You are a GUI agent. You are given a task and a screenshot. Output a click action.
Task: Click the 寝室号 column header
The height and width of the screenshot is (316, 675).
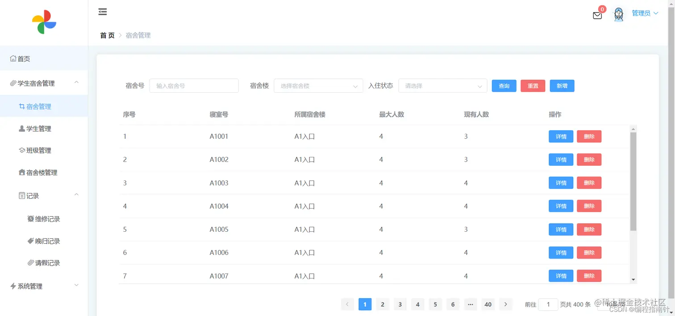pos(219,115)
